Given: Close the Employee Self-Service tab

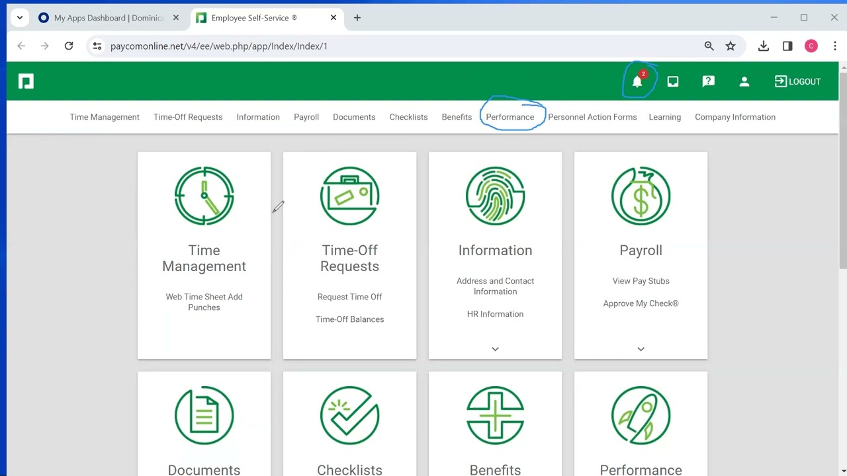Looking at the screenshot, I should click(334, 18).
